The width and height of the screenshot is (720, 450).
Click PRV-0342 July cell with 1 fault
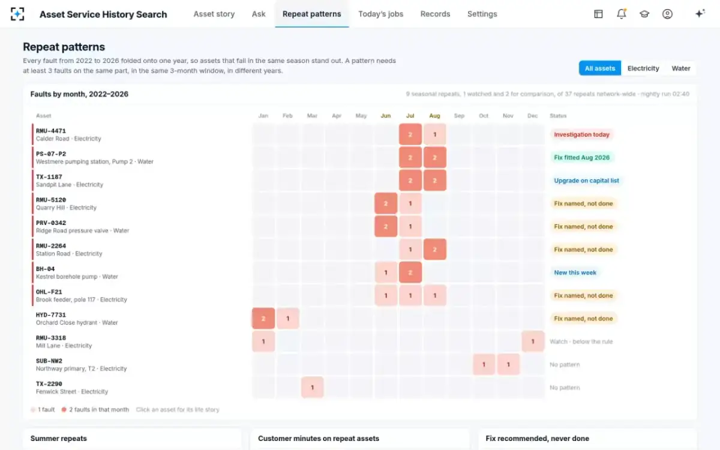point(410,227)
